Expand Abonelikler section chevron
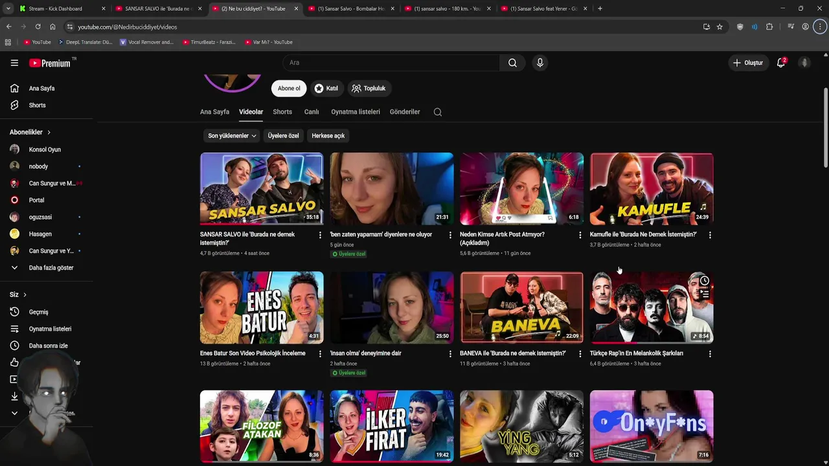This screenshot has width=829, height=466. (49, 132)
